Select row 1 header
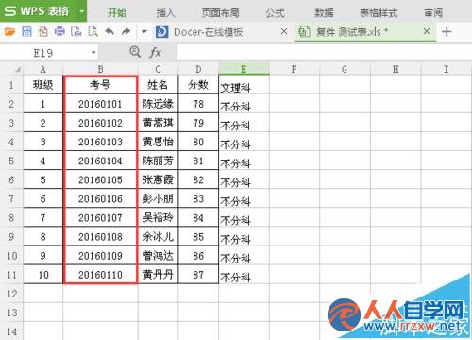 [x=11, y=85]
